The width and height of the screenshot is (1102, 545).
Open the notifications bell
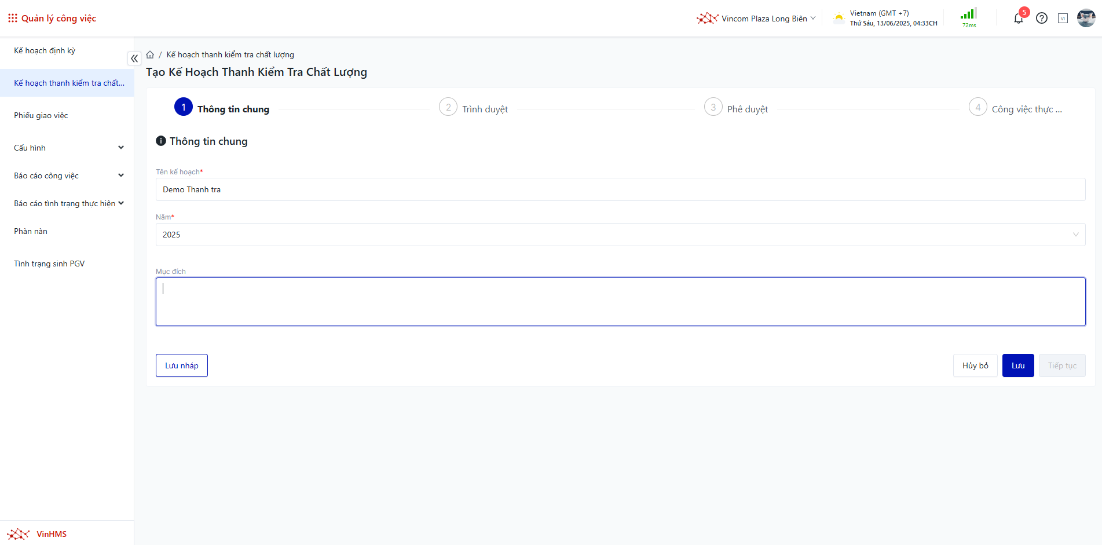pyautogui.click(x=1018, y=19)
